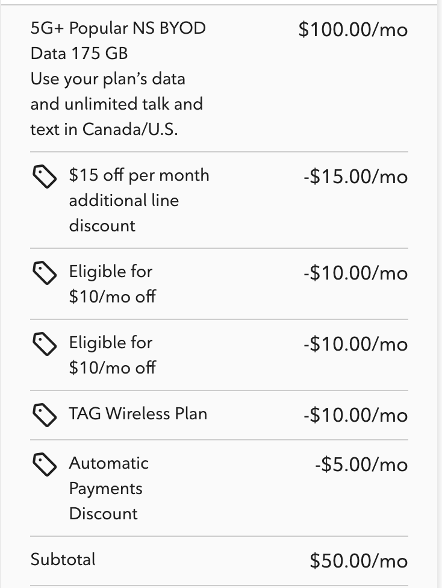Click the -$5.00/mo discount amount

(361, 465)
